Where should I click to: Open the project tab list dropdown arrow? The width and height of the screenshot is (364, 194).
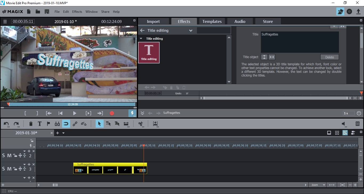click(x=63, y=133)
